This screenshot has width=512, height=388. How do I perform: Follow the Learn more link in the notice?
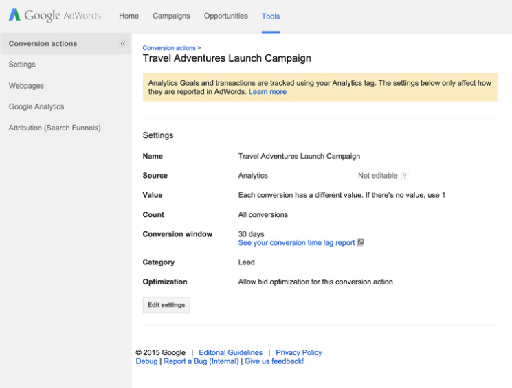point(267,92)
